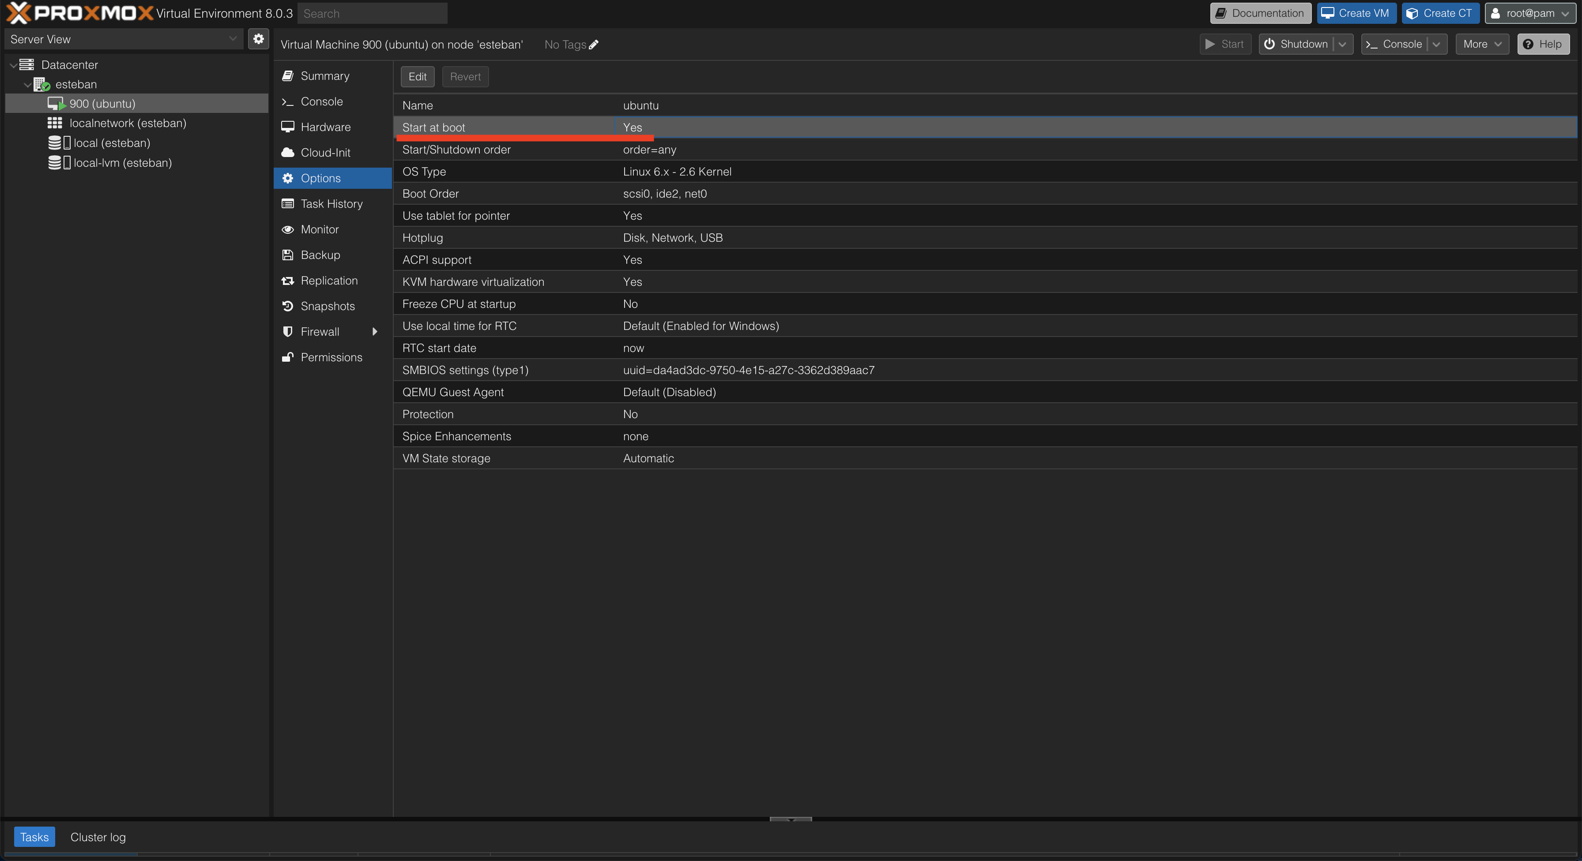Click the Create VM button

coord(1356,13)
